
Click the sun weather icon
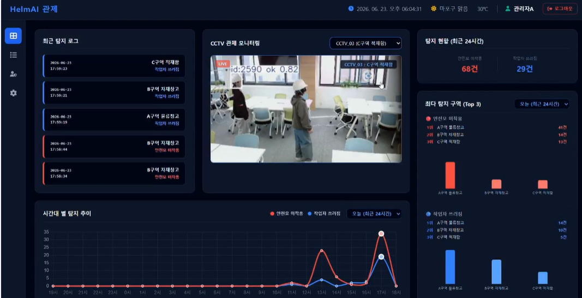[x=434, y=9]
